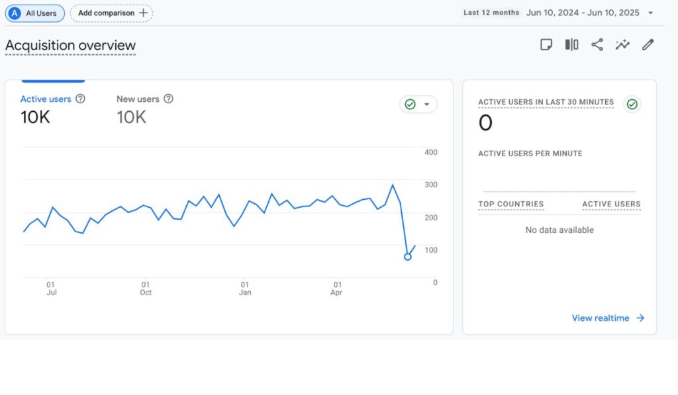
Task: Click Active Users in Last 30 Minutes heading
Action: coord(546,103)
